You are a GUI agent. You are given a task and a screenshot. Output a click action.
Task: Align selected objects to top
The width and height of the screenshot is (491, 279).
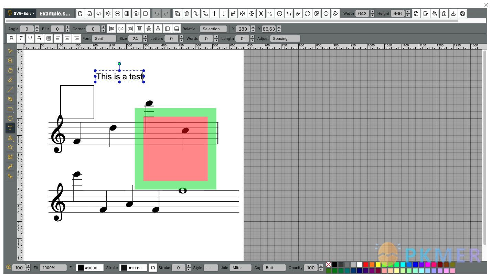tap(139, 29)
